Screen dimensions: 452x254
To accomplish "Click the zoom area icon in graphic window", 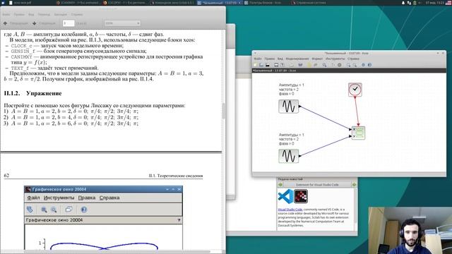I will point(44,210).
